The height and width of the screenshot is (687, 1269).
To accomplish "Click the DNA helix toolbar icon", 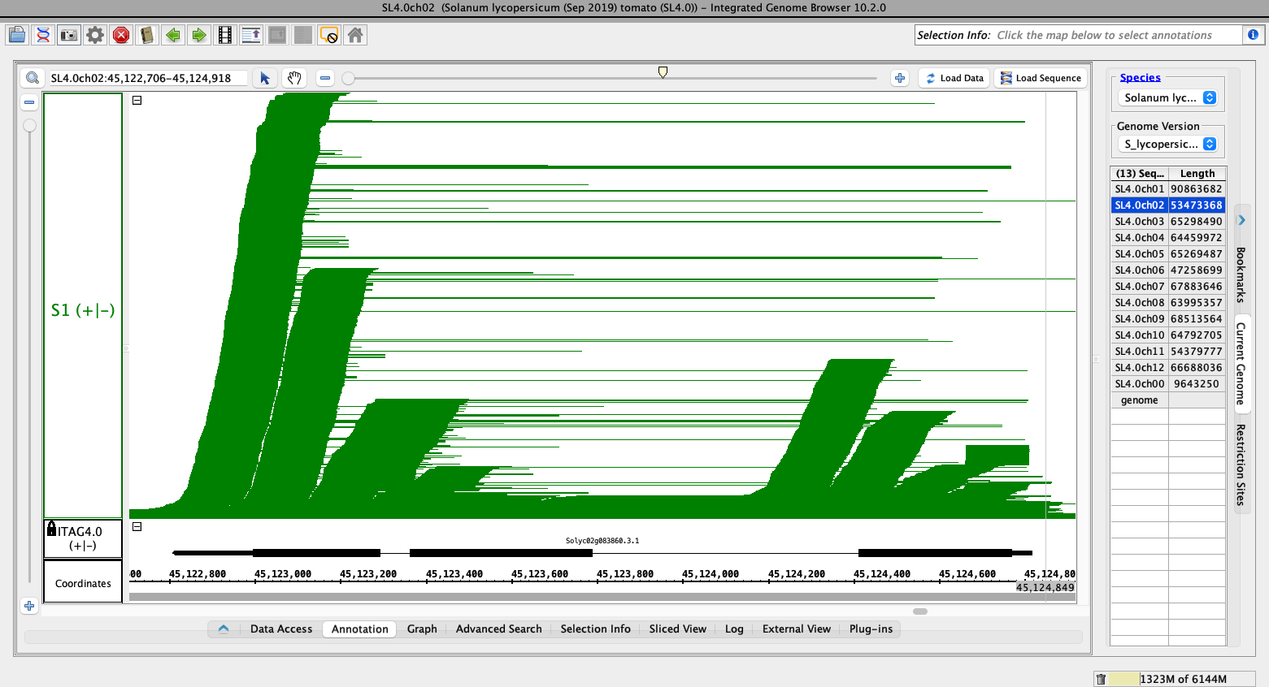I will (43, 35).
